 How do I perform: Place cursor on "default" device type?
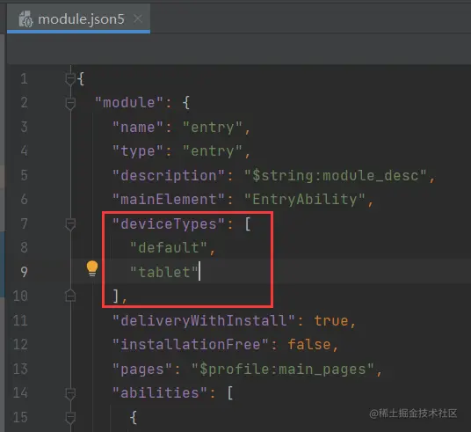[169, 248]
